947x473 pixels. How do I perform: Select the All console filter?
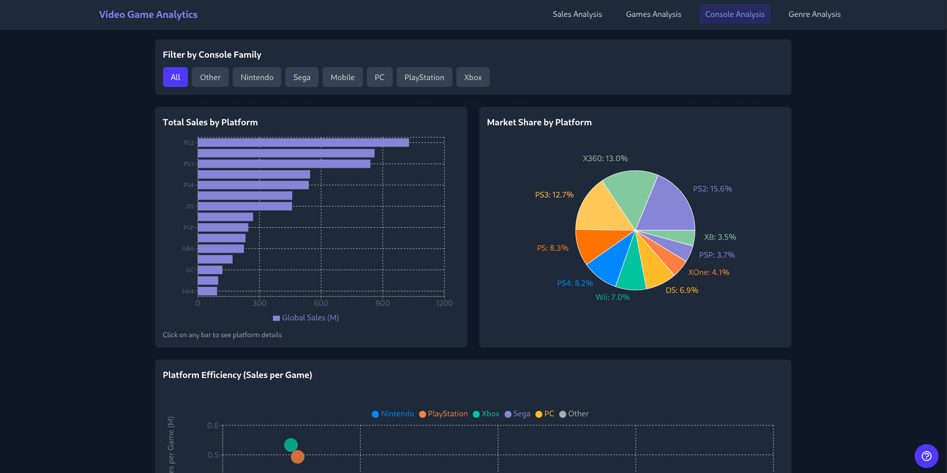pyautogui.click(x=175, y=77)
